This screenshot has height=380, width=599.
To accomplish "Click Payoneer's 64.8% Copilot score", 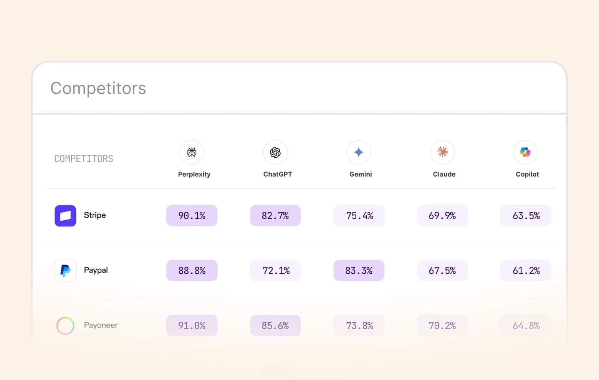I will (x=526, y=325).
